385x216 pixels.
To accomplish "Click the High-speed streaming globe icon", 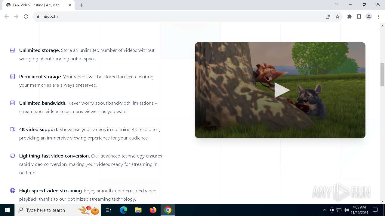I will coord(13,190).
